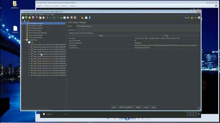
Task: Click the Paste clipboard toolbar icon
Action: click(x=44, y=18)
